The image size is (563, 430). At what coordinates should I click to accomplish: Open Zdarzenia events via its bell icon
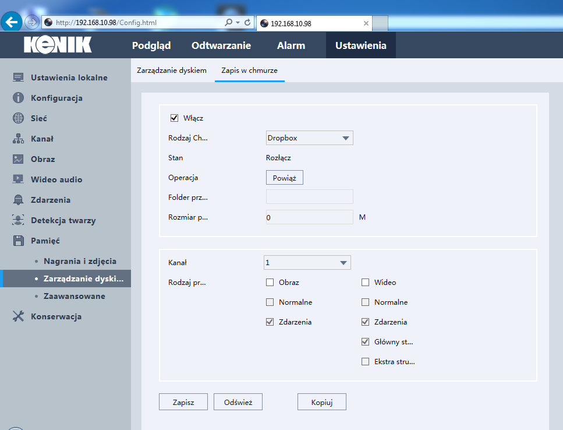click(x=18, y=199)
